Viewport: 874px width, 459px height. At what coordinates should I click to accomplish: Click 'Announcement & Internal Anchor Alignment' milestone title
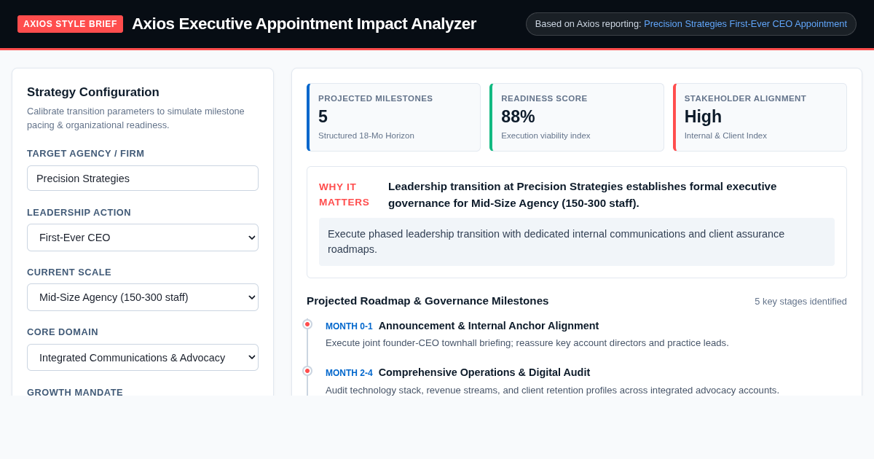tap(489, 326)
